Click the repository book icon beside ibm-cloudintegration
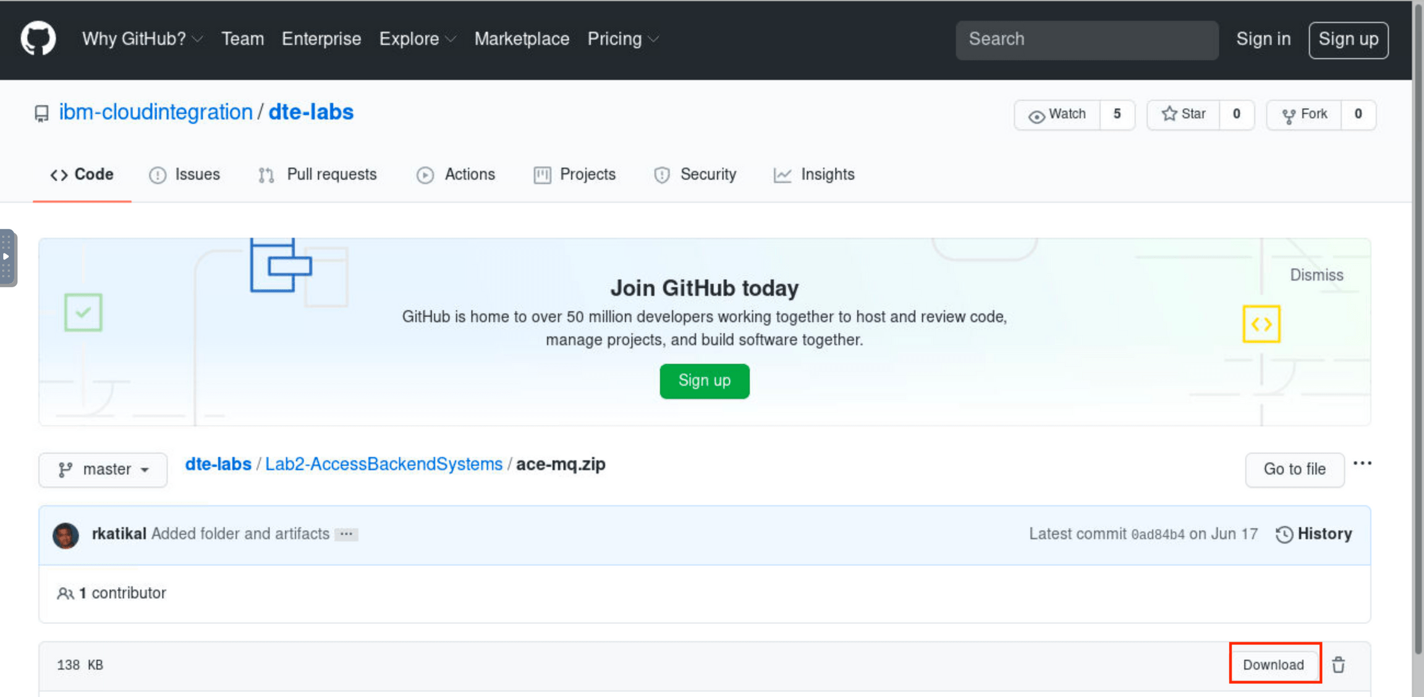 point(41,113)
